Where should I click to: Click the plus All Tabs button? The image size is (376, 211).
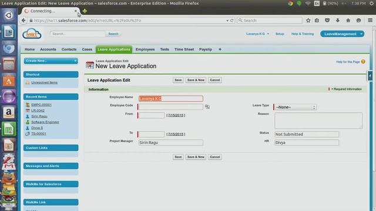click(220, 49)
